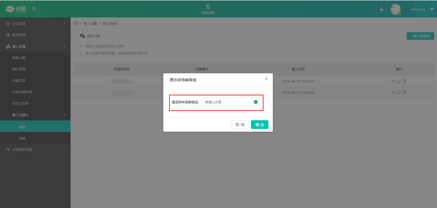437x208 pixels.
Task: Expand the 企业设置 sidebar section
Action: click(35, 23)
